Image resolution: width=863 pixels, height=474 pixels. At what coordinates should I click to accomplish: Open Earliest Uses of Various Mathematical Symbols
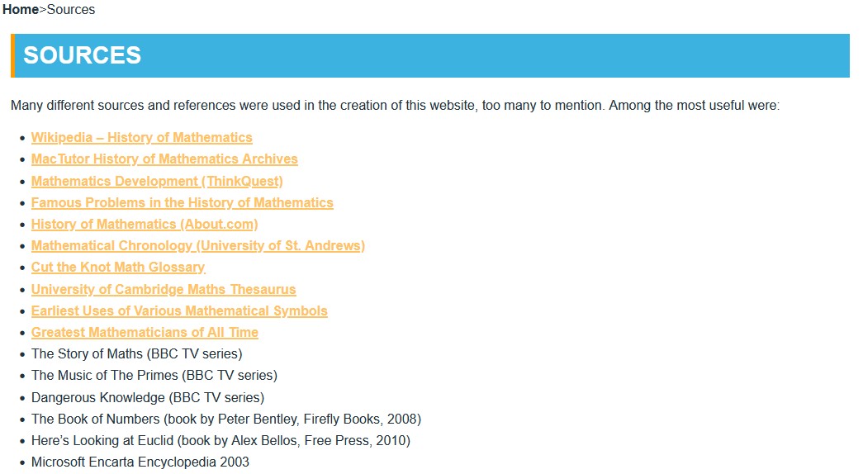pos(179,310)
